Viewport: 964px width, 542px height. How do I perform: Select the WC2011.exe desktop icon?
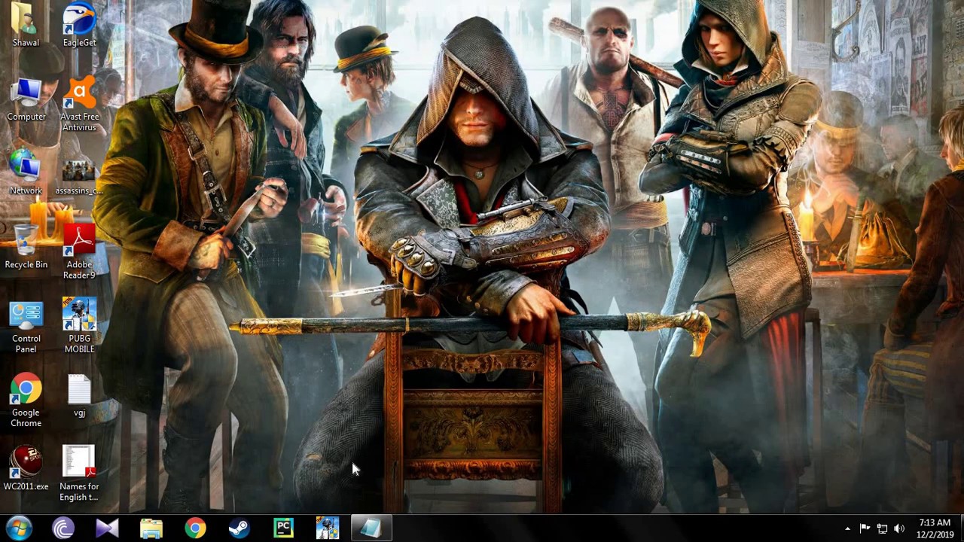(26, 468)
